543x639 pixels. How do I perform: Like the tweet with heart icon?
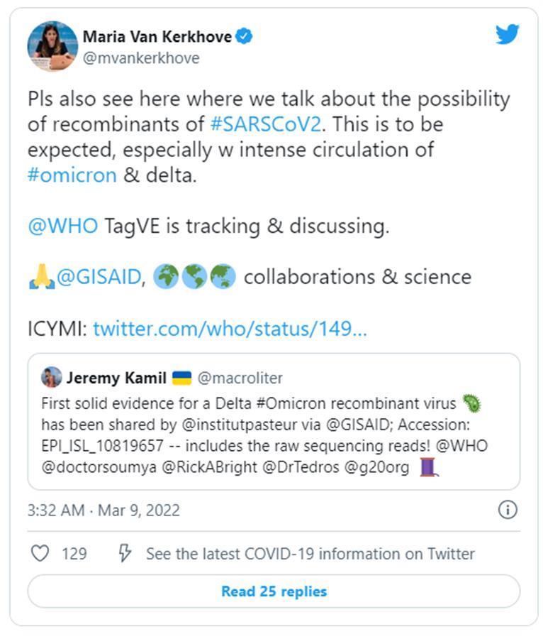click(40, 553)
